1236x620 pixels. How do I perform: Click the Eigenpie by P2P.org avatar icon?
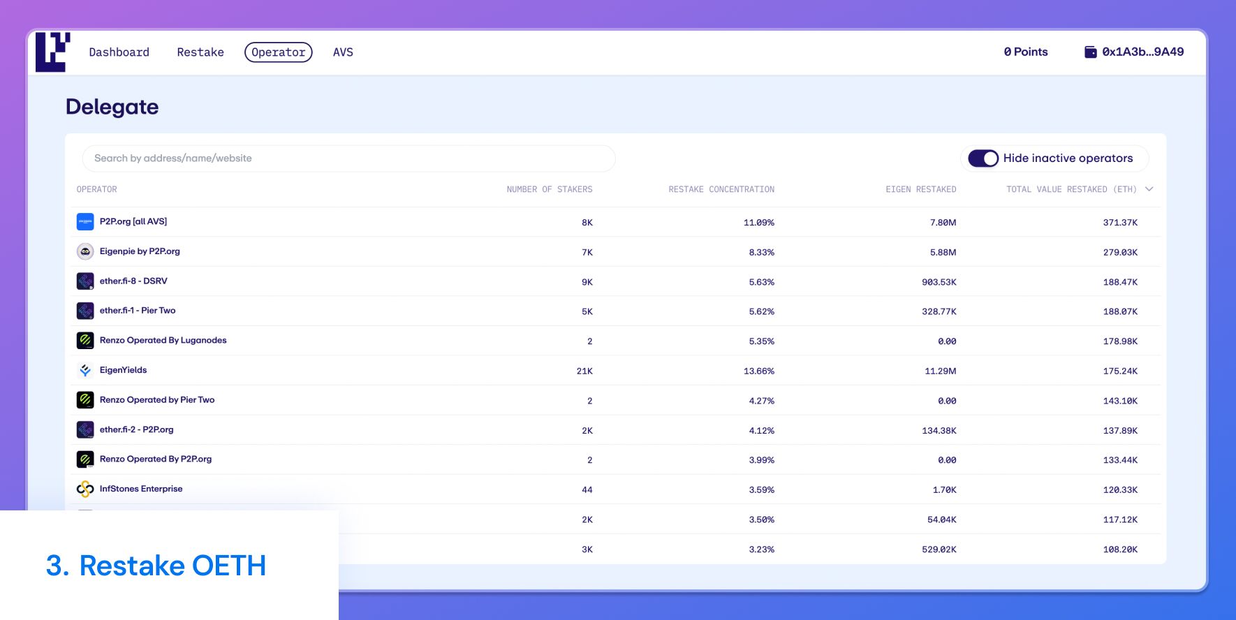85,251
